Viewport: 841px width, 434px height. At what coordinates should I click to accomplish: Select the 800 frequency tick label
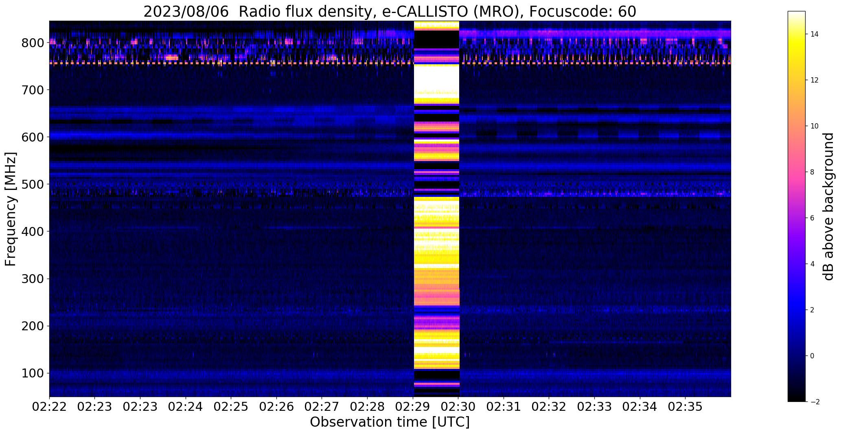(x=33, y=43)
